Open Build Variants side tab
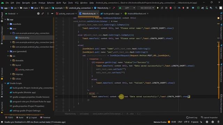This screenshot has height=125, width=223. 2,90
